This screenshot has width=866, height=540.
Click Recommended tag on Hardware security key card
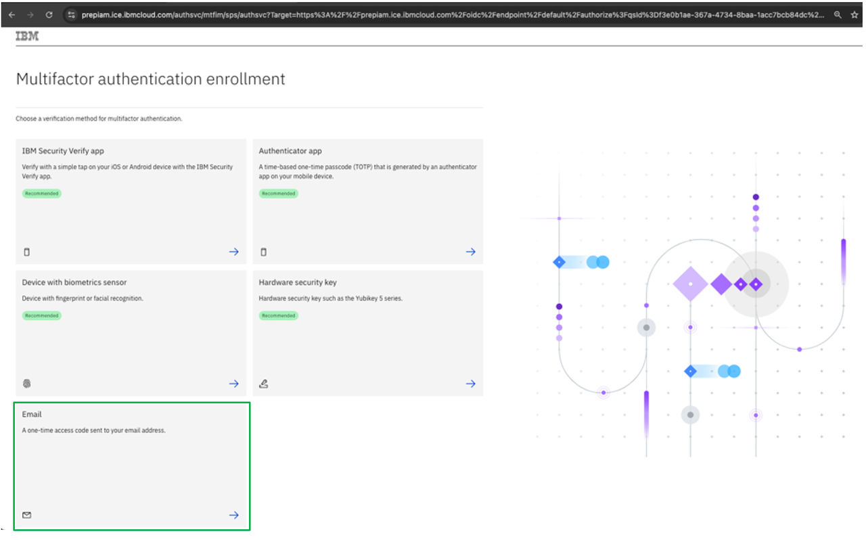pos(279,315)
